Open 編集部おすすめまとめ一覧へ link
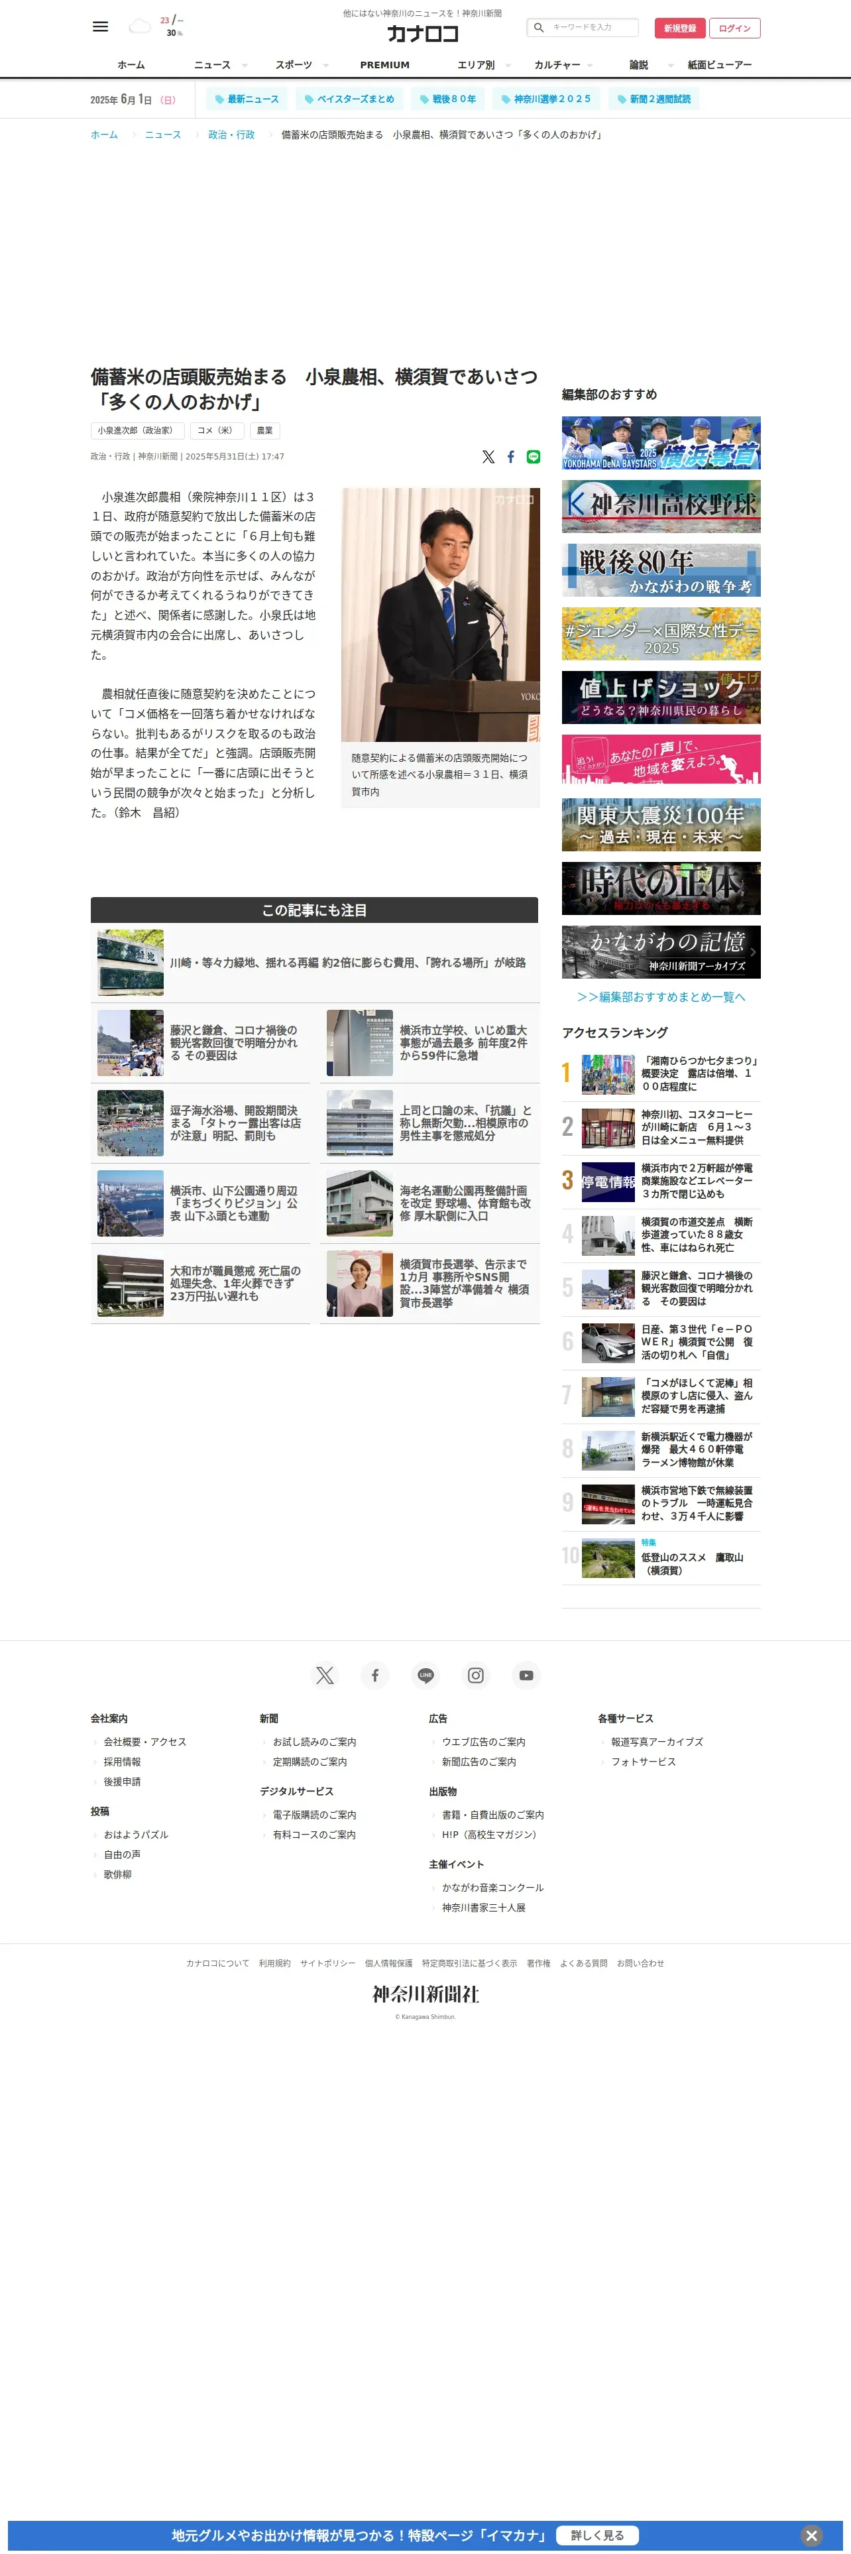 (661, 997)
